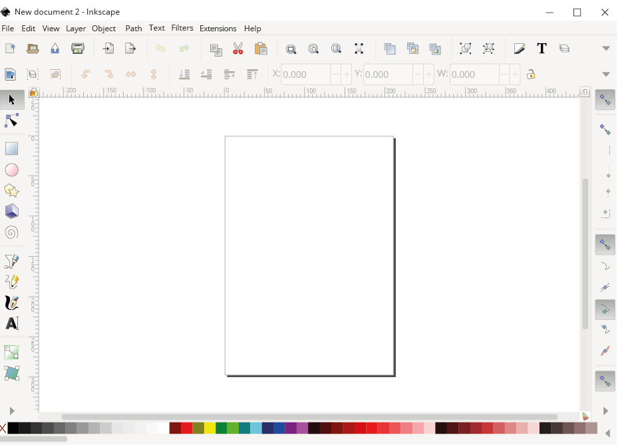The image size is (618, 445).
Task: Select the Ellipse tool
Action: pos(11,170)
